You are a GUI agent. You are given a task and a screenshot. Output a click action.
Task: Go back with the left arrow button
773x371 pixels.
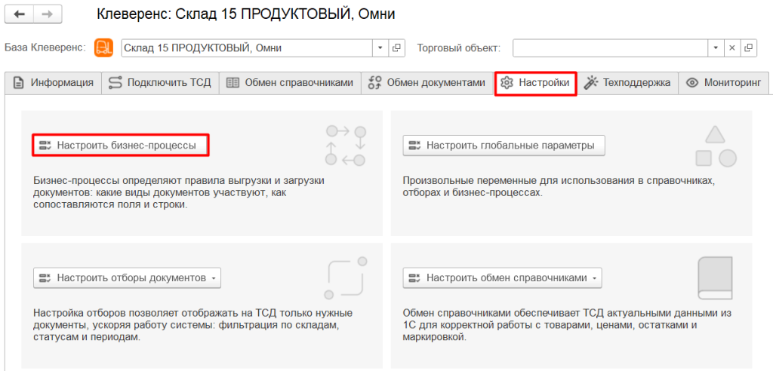(19, 14)
